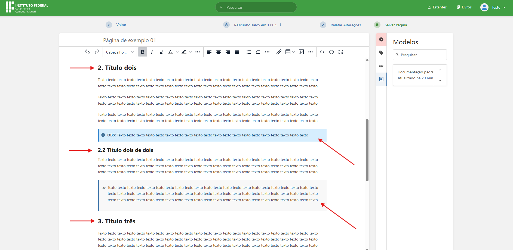Enter fullscreen editor mode

[x=340, y=52]
